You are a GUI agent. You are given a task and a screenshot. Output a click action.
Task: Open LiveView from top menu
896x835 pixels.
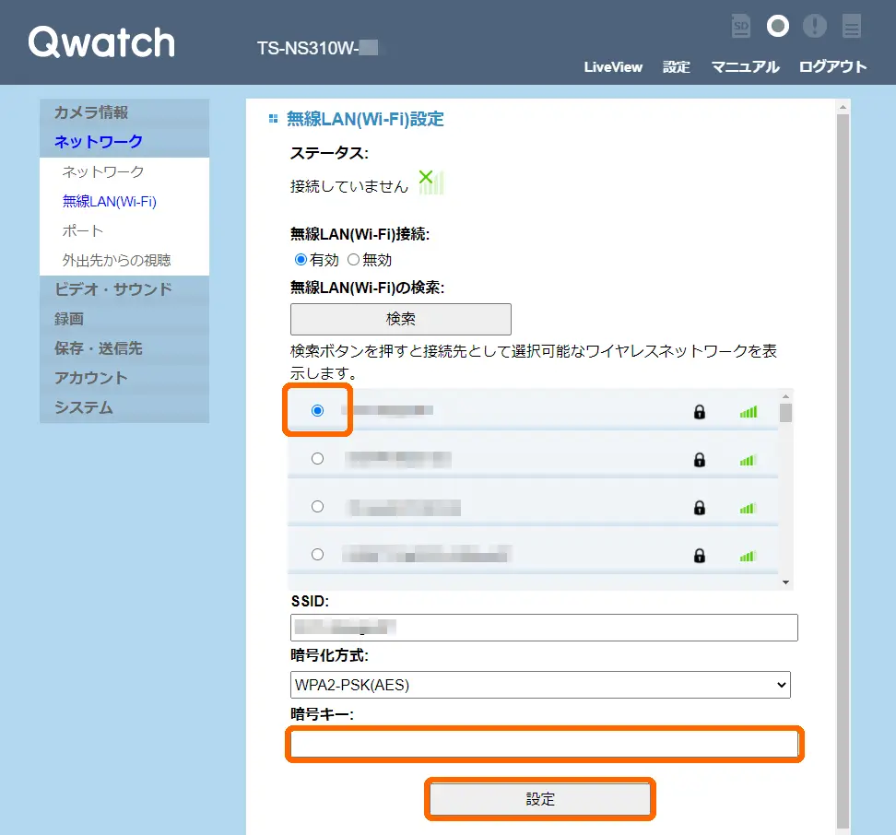coord(613,66)
